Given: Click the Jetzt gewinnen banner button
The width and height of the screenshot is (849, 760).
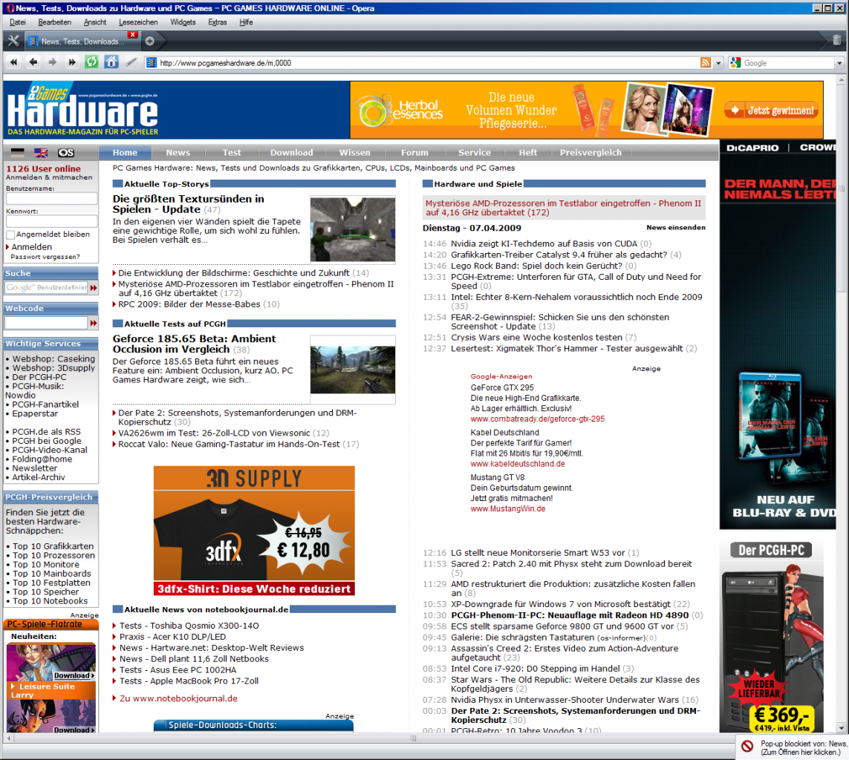Looking at the screenshot, I should coord(771,111).
